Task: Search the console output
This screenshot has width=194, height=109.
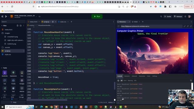Action: point(191,81)
